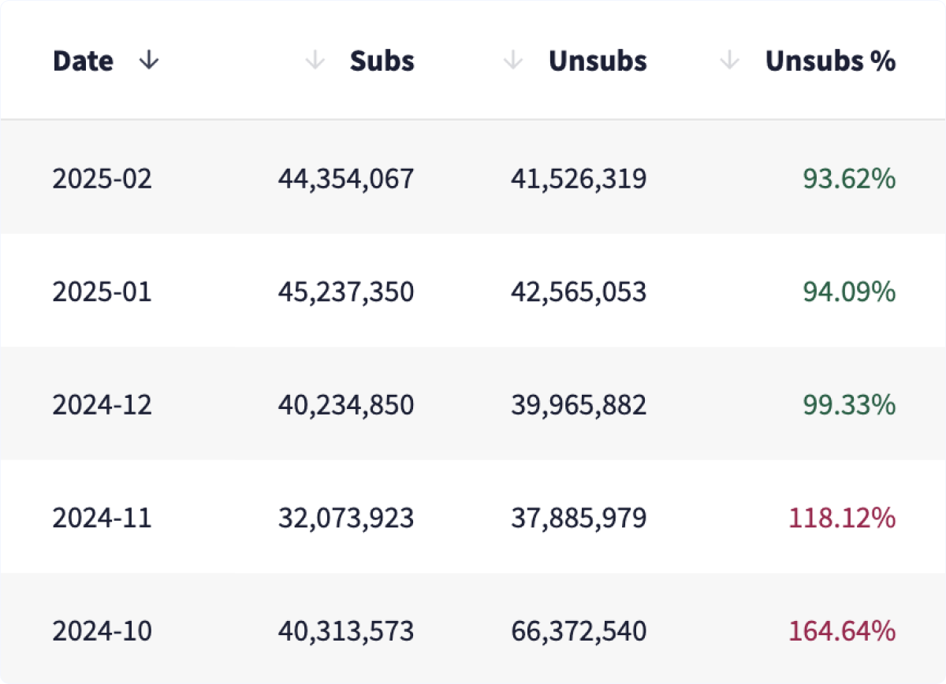Sort table by the Date column header
The image size is (946, 684).
pos(83,61)
